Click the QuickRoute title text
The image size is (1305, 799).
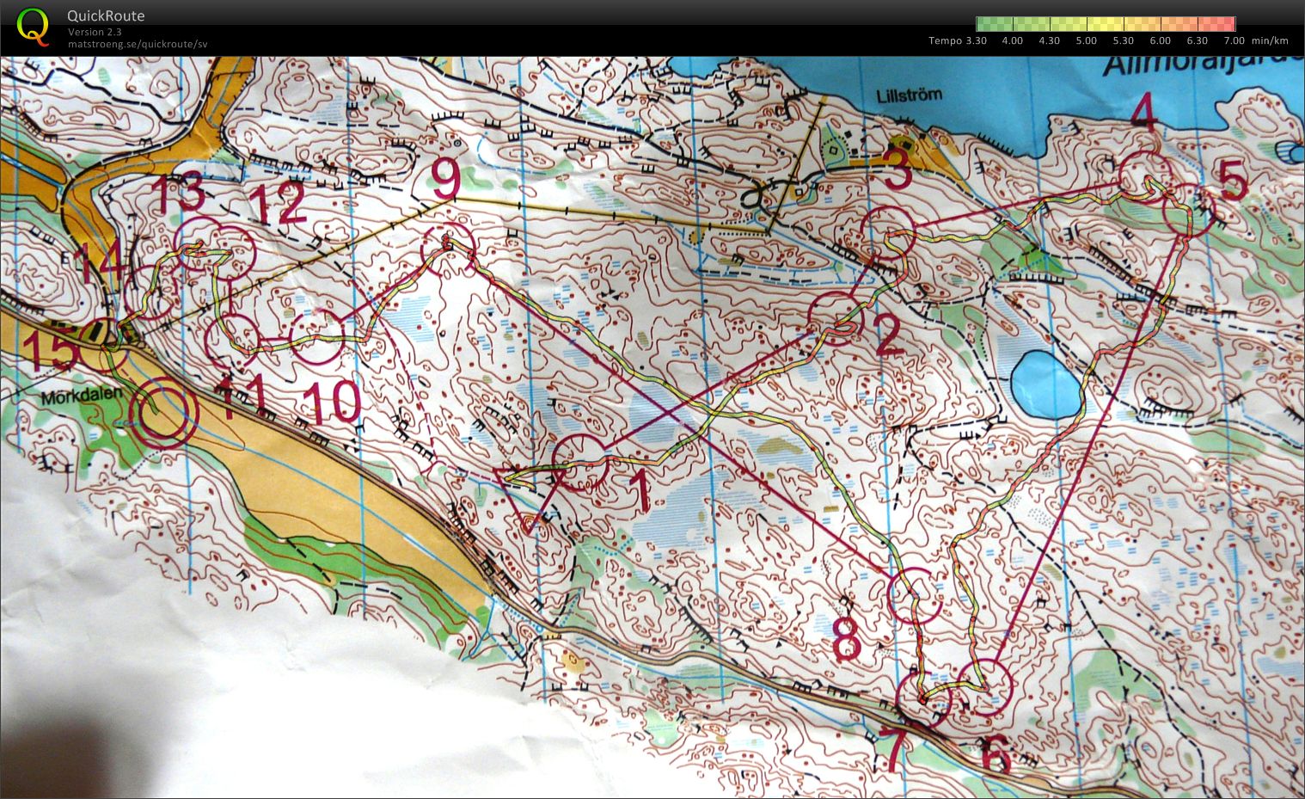coord(106,15)
